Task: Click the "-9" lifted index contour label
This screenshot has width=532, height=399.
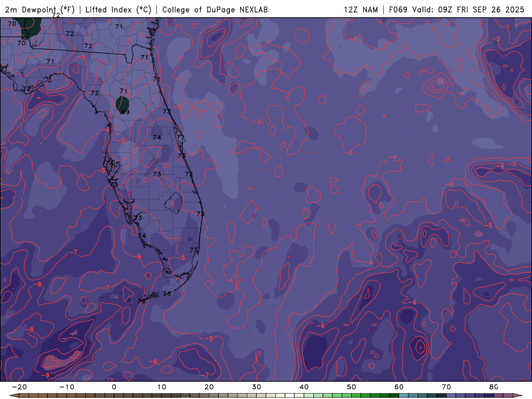Action: [45, 375]
